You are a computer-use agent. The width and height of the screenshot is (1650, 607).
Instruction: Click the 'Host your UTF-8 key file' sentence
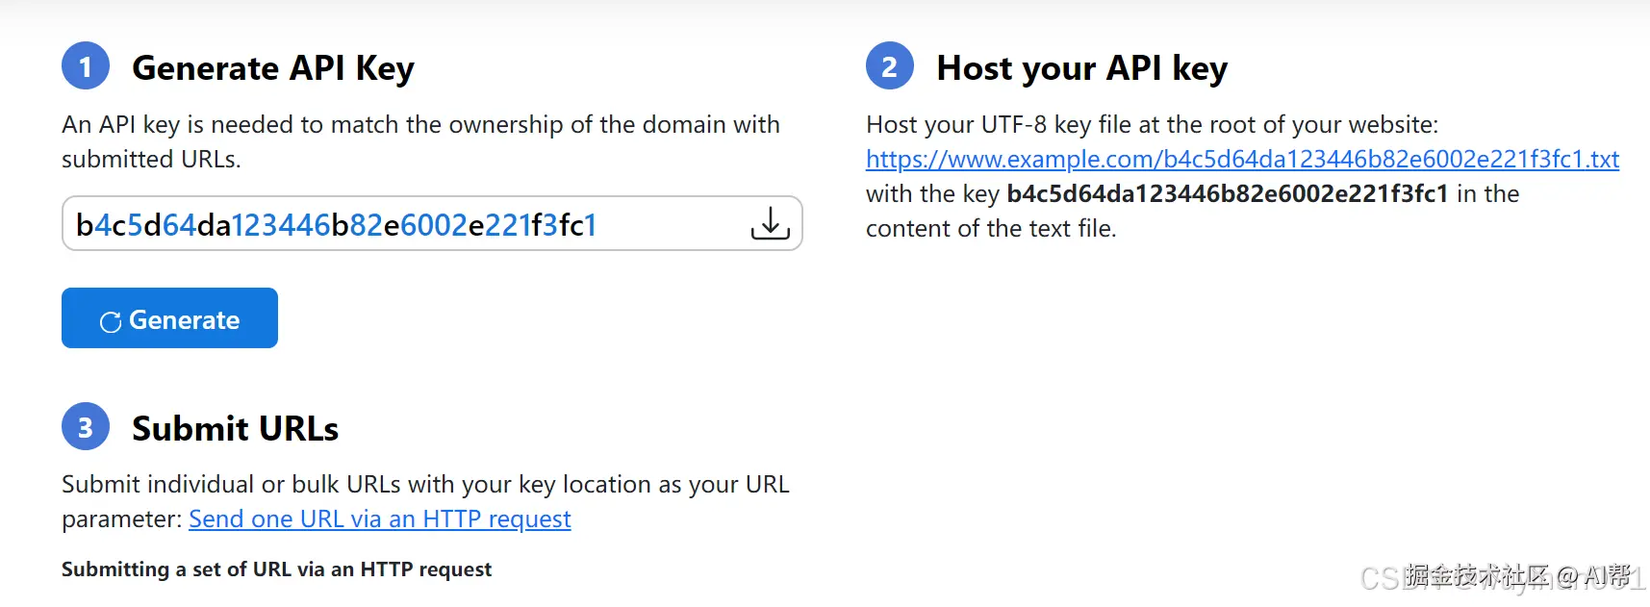pyautogui.click(x=1152, y=125)
